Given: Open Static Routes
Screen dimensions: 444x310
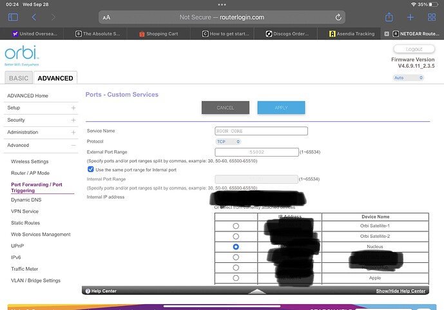Looking at the screenshot, I should click(x=26, y=223).
